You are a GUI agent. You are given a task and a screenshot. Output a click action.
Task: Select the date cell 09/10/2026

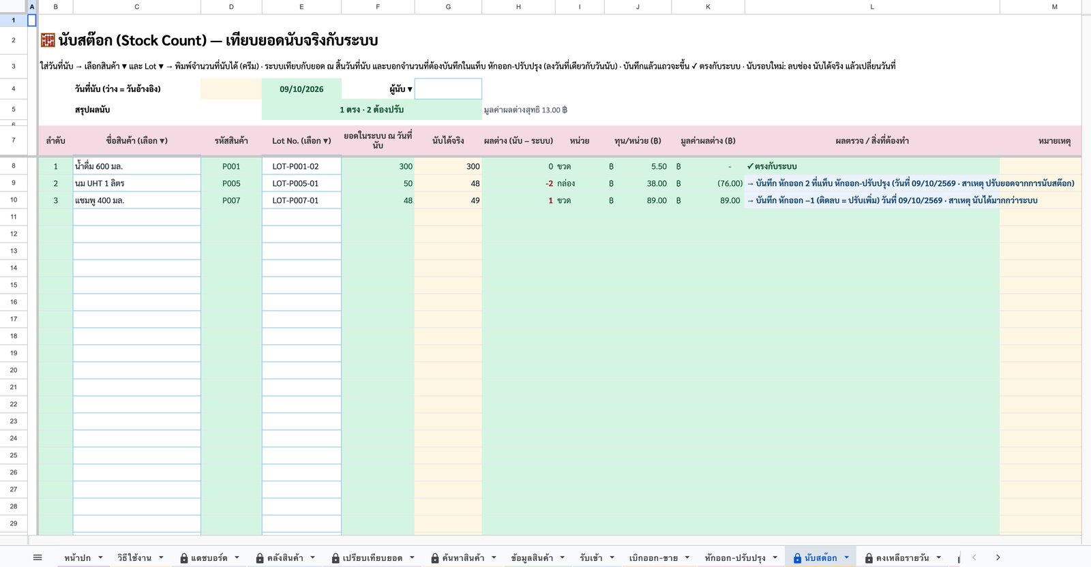point(301,89)
